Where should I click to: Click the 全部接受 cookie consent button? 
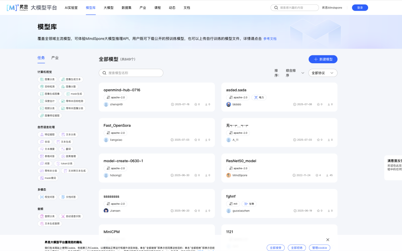(275, 247)
